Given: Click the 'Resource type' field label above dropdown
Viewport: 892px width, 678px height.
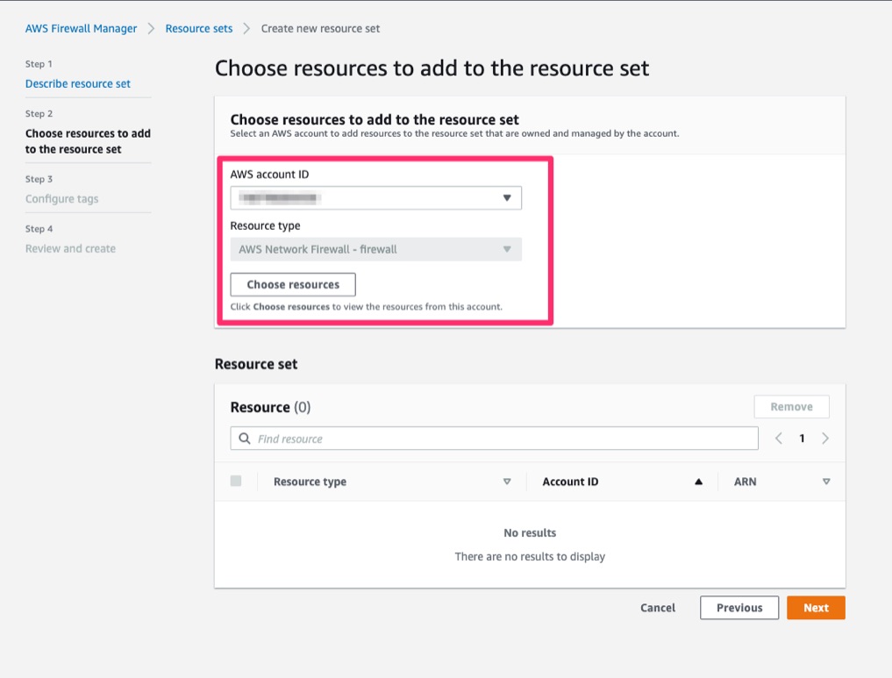Looking at the screenshot, I should coord(265,225).
